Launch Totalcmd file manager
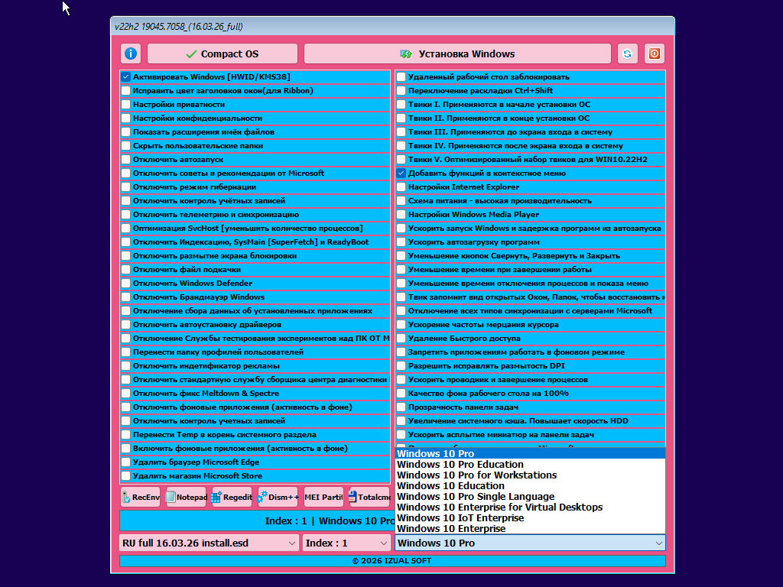 369,497
